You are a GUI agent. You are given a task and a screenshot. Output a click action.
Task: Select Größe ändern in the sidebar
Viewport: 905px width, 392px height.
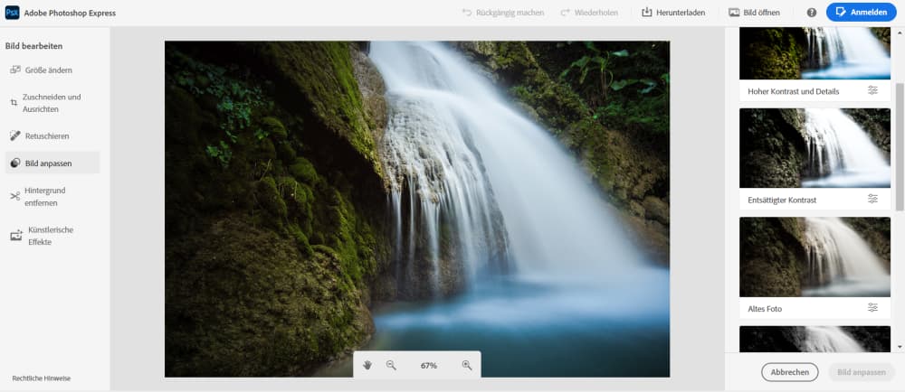(x=52, y=70)
